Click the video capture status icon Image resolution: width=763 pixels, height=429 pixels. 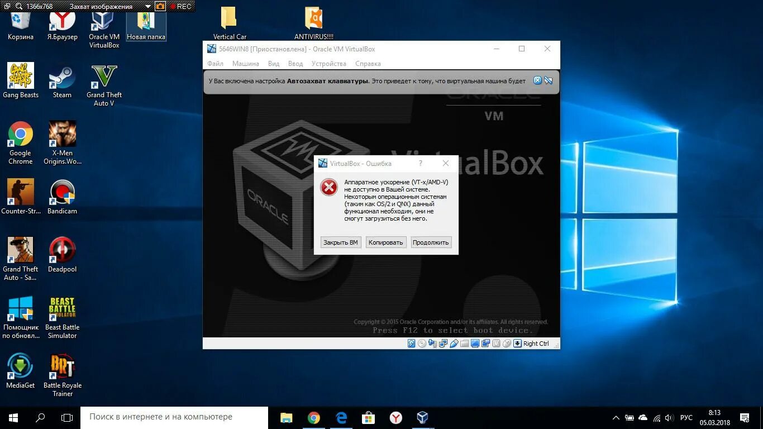(x=486, y=344)
